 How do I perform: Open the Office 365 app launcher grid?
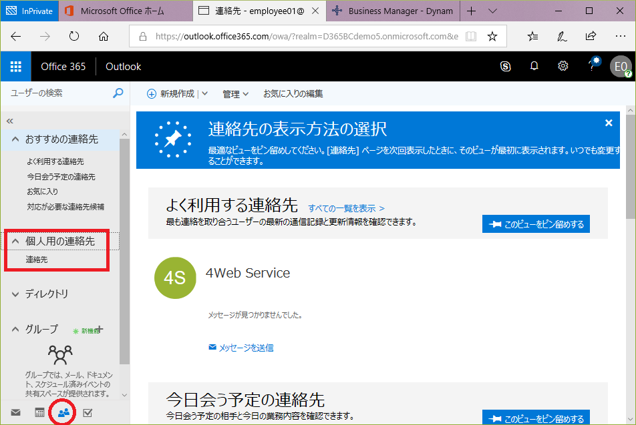[16, 66]
